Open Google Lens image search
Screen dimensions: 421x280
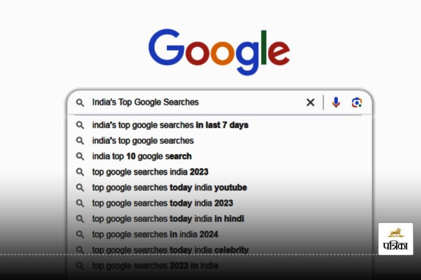pyautogui.click(x=357, y=102)
